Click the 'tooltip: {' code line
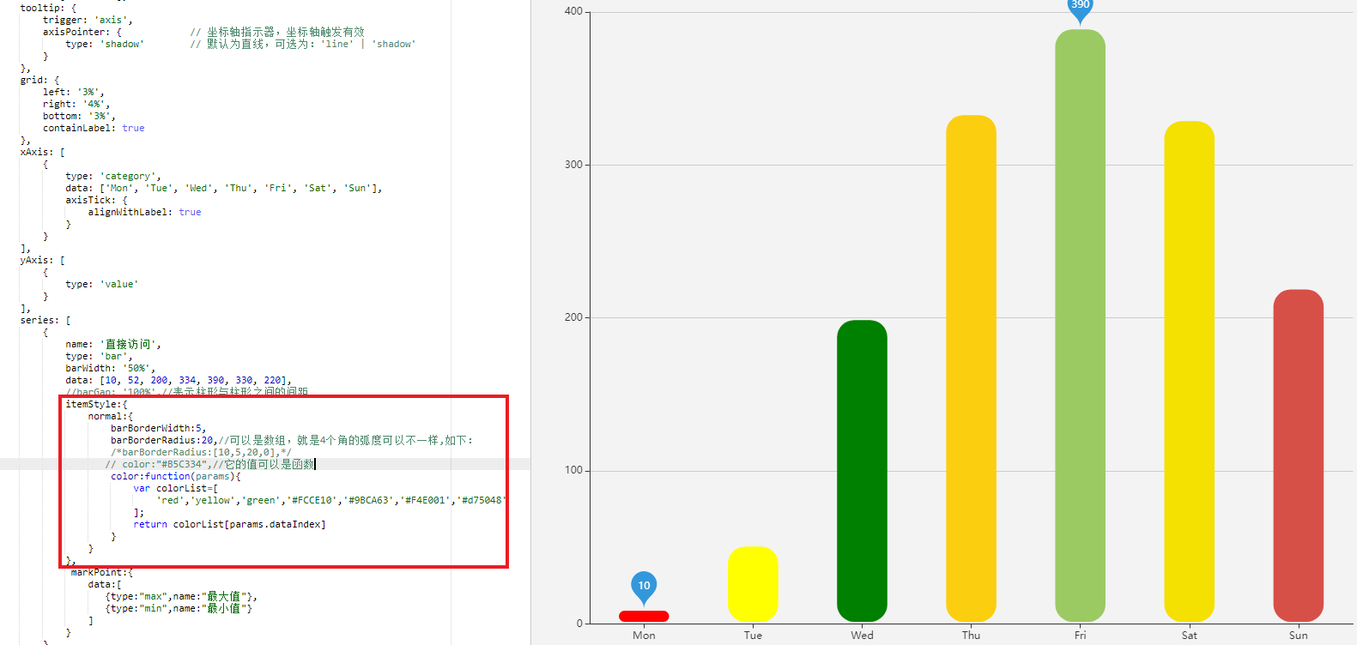This screenshot has width=1357, height=645. 48,8
